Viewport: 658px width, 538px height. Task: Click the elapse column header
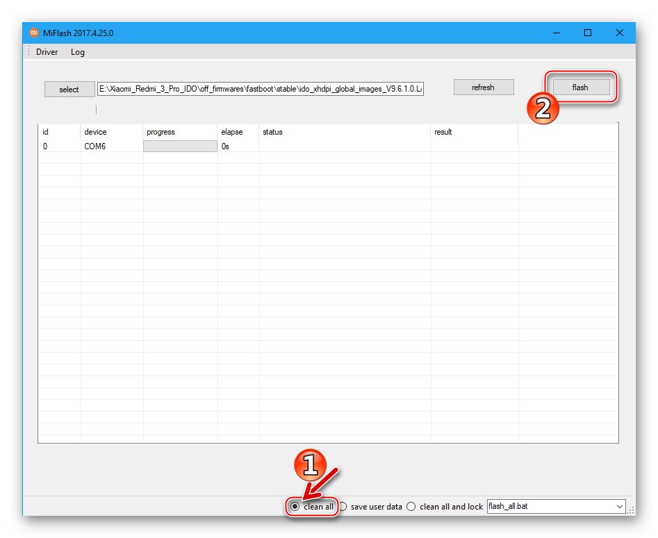238,132
